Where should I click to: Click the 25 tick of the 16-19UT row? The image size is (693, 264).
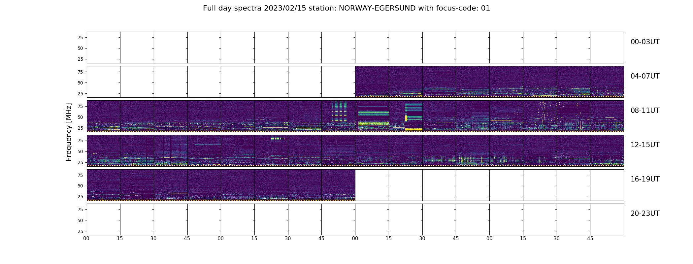(80, 197)
